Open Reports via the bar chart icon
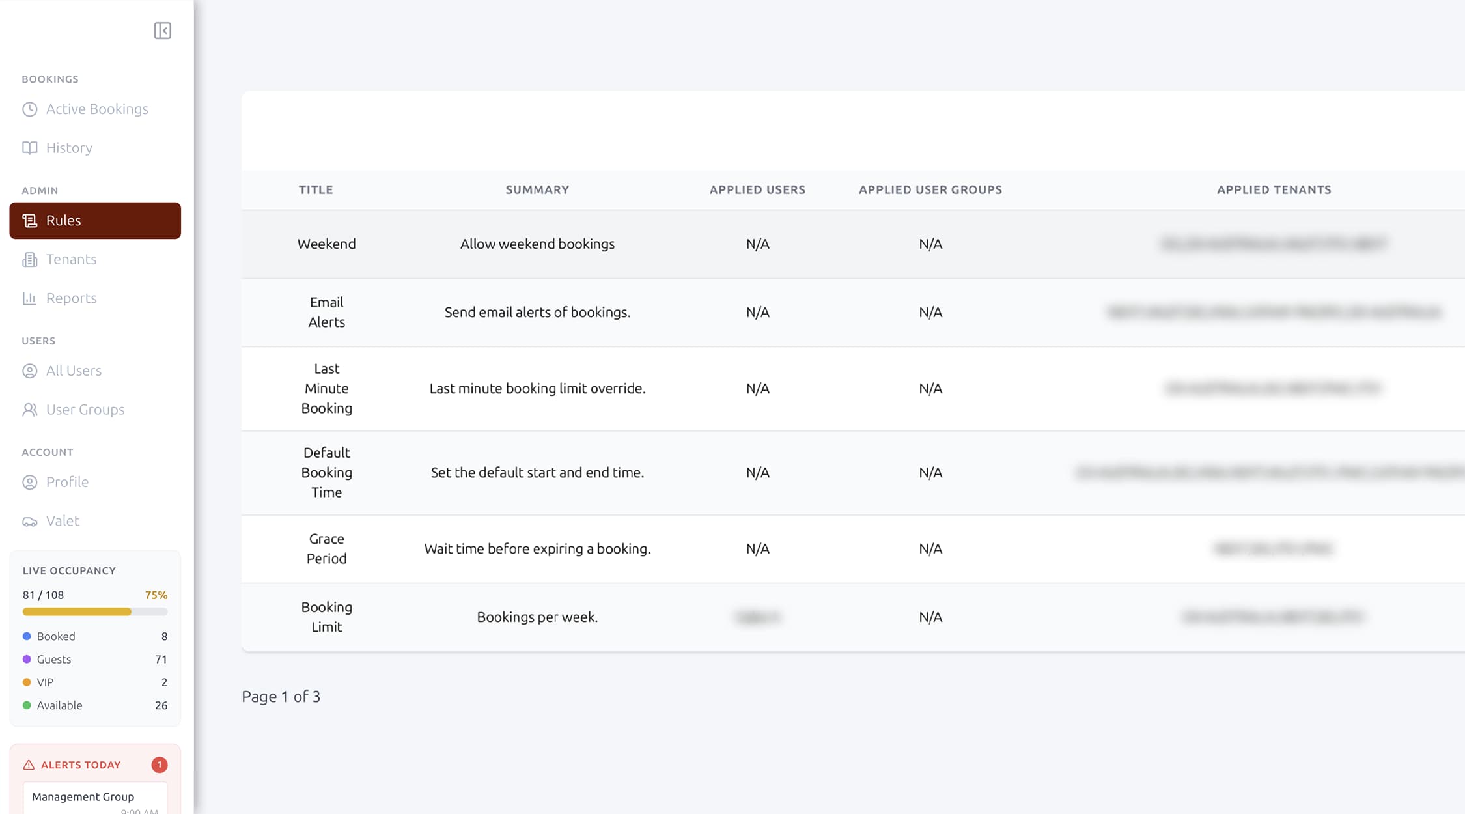This screenshot has height=814, width=1465. coord(29,298)
